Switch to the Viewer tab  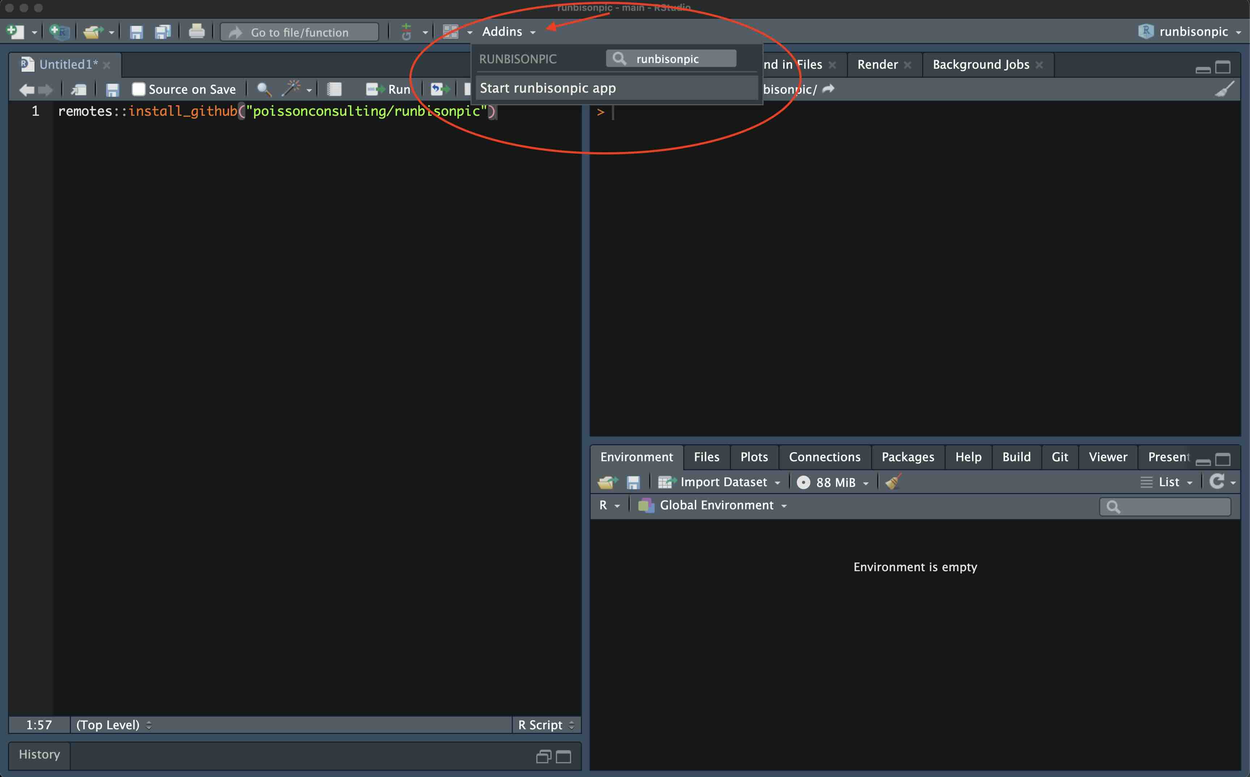point(1108,457)
